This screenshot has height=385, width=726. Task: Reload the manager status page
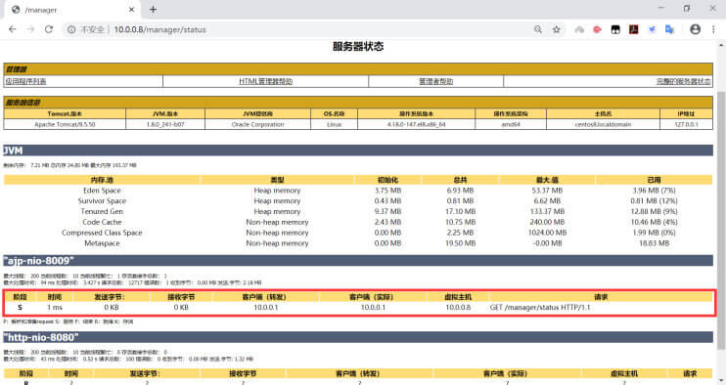(49, 29)
